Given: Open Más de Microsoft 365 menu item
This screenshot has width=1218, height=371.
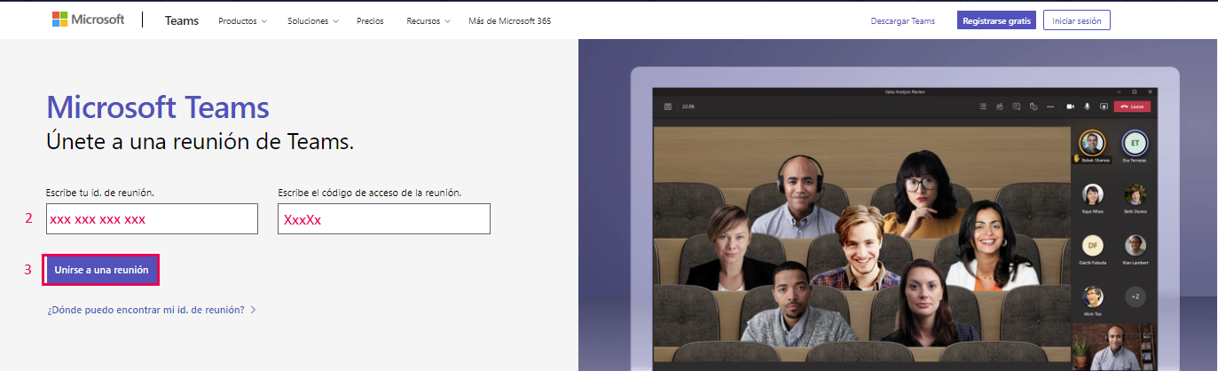Looking at the screenshot, I should 509,20.
